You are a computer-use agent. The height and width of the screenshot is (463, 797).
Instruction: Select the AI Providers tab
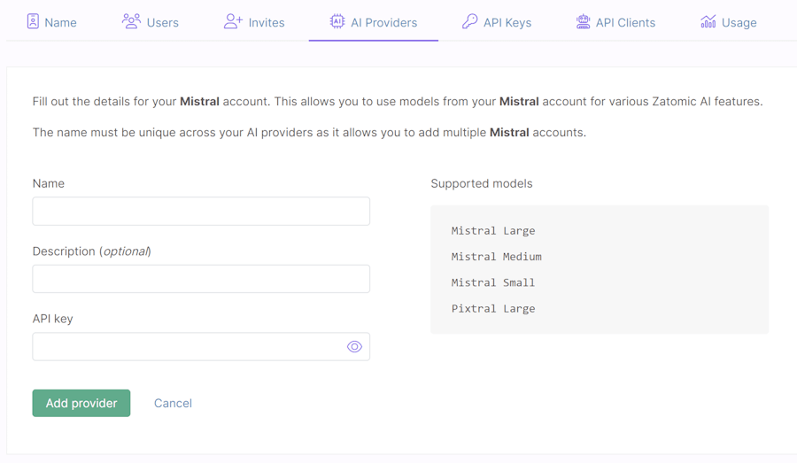[x=374, y=22]
